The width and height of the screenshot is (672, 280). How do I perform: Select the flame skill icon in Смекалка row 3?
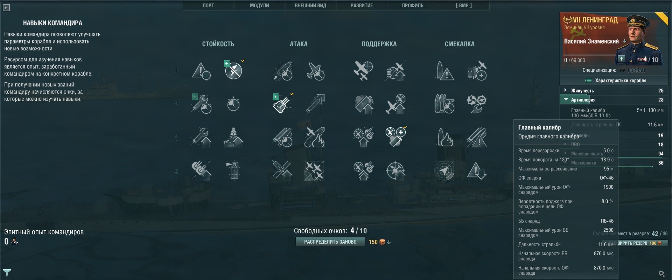click(x=445, y=137)
